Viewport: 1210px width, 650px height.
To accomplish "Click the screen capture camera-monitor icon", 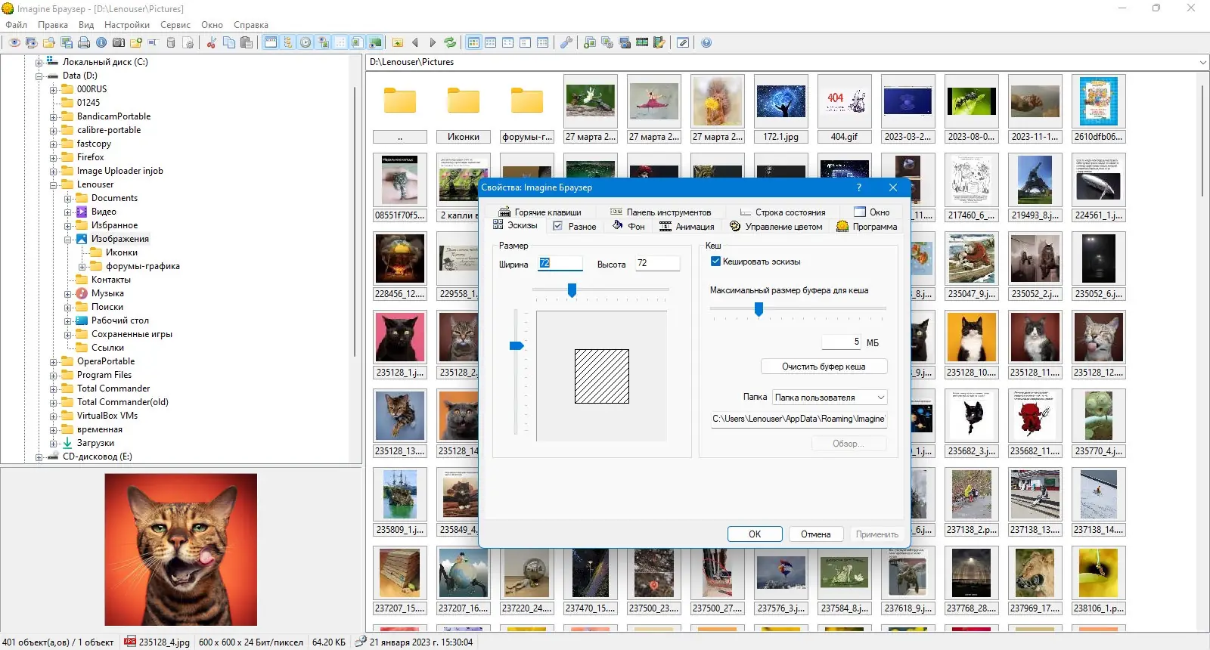I will point(625,43).
